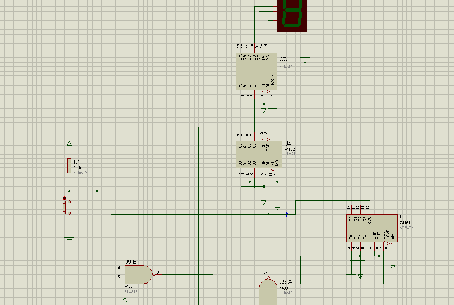
Task: Click the U2 reference label
Action: coord(283,56)
